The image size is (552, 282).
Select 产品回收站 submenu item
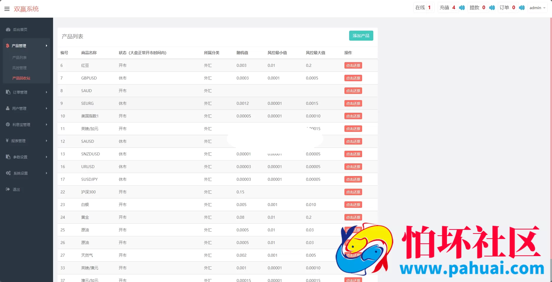21,78
